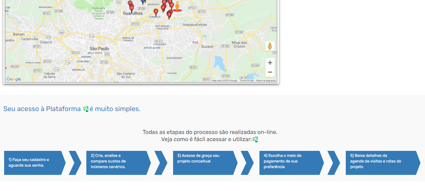Click step 1 'Faça seu cadastro' box
This screenshot has width=425, height=191.
point(33,163)
